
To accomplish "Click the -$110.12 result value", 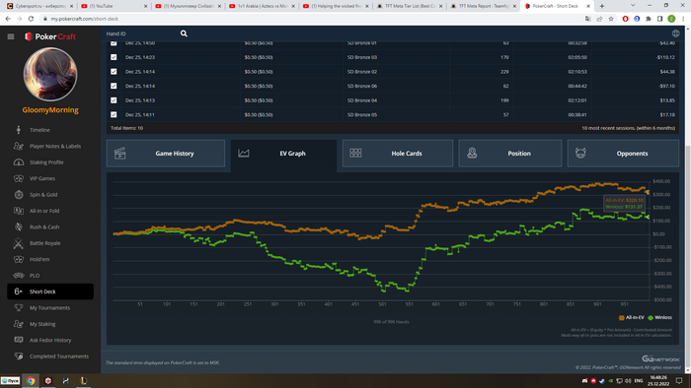I will [x=665, y=57].
